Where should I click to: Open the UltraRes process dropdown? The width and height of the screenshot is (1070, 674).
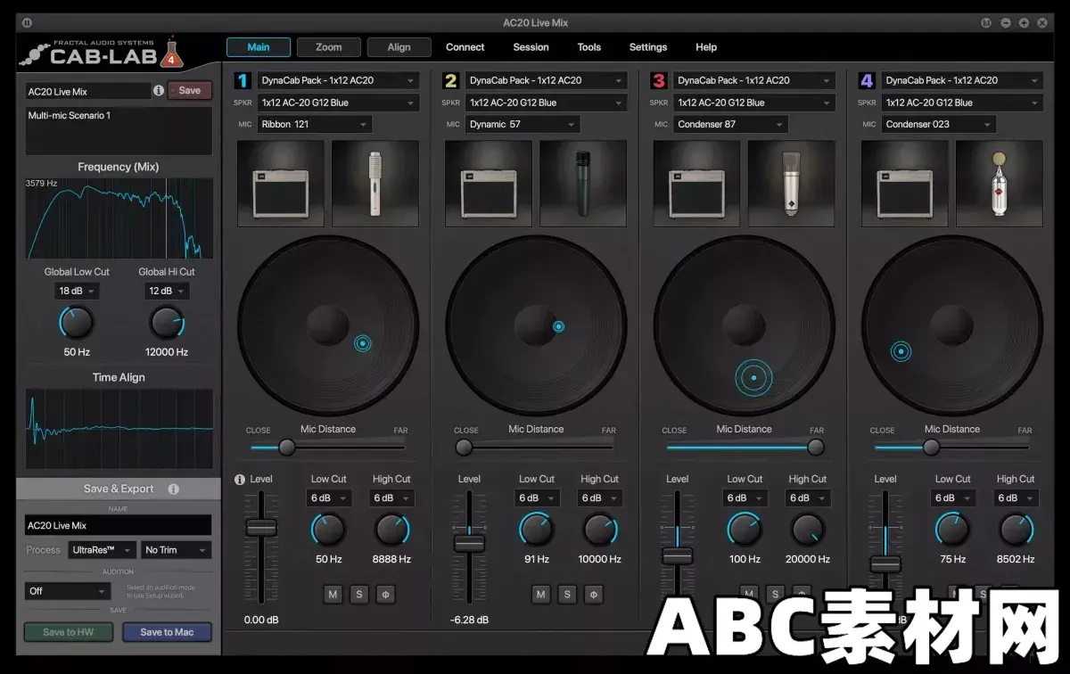tap(101, 550)
